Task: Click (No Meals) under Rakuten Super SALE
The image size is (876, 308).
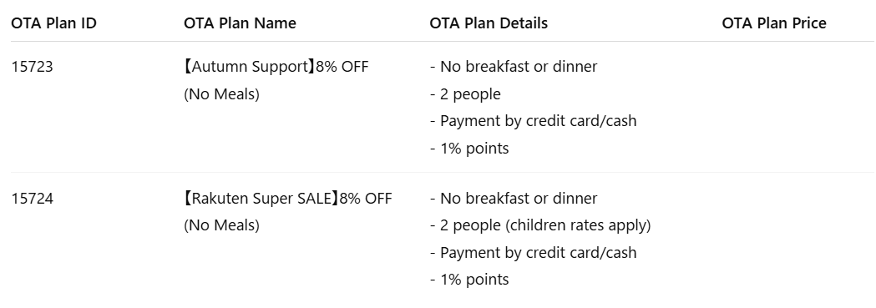Action: click(222, 225)
